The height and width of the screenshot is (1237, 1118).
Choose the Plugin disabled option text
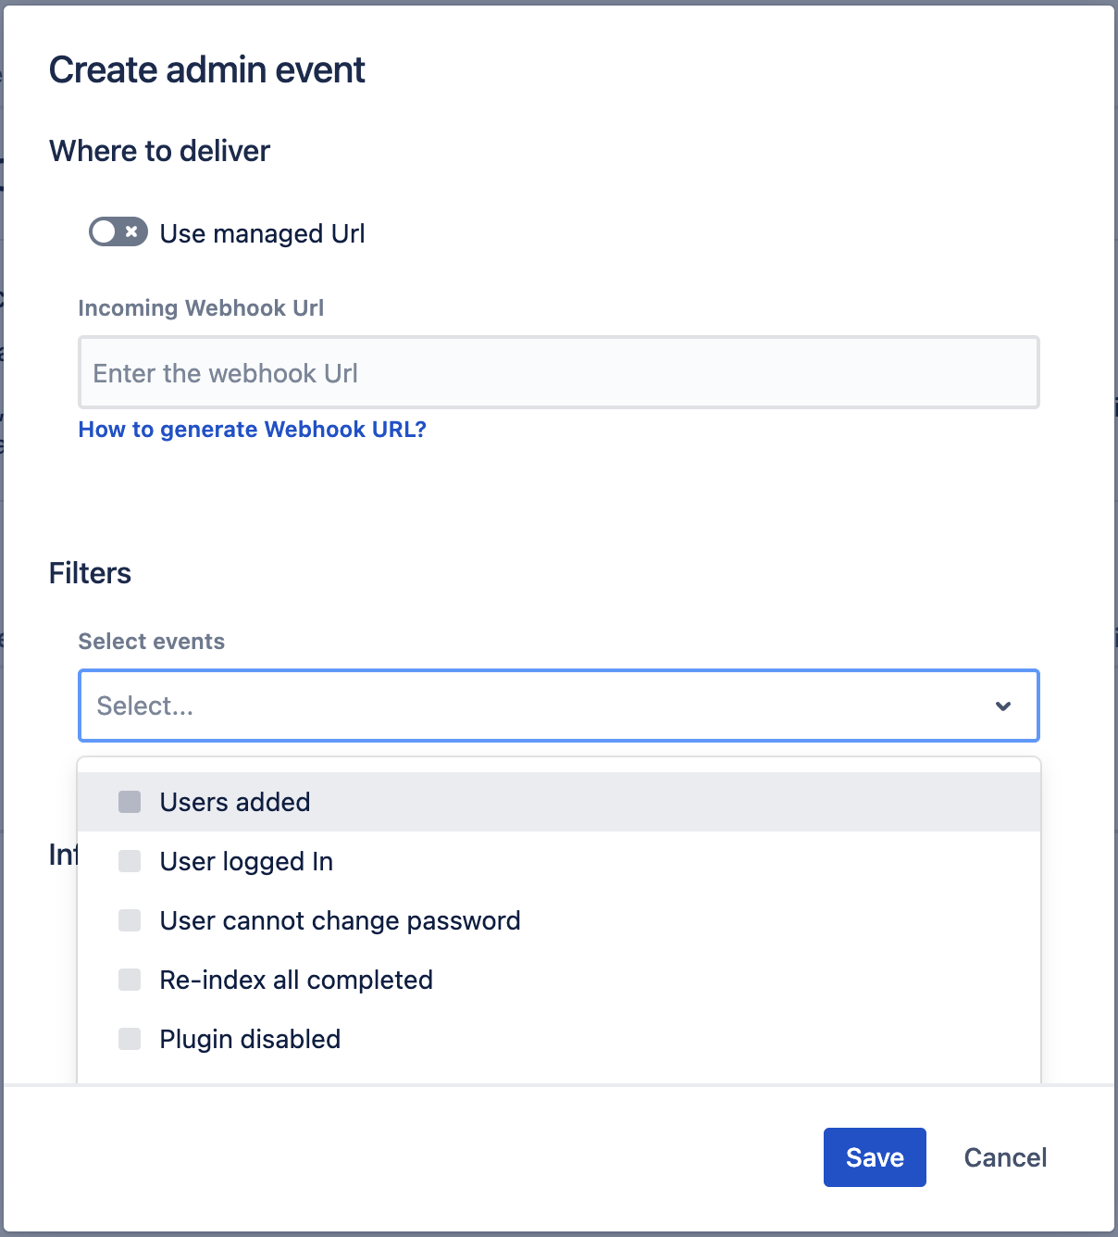coord(250,1039)
